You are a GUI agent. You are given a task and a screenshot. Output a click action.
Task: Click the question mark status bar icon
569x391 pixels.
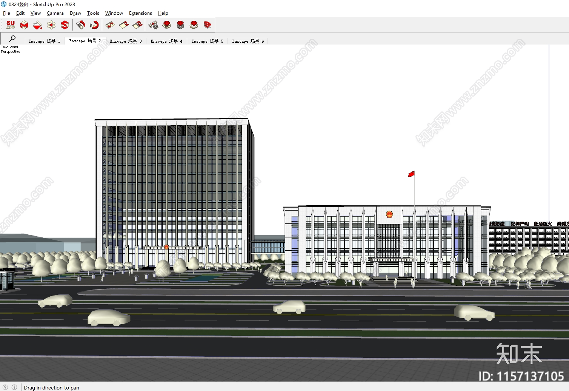(x=5, y=387)
